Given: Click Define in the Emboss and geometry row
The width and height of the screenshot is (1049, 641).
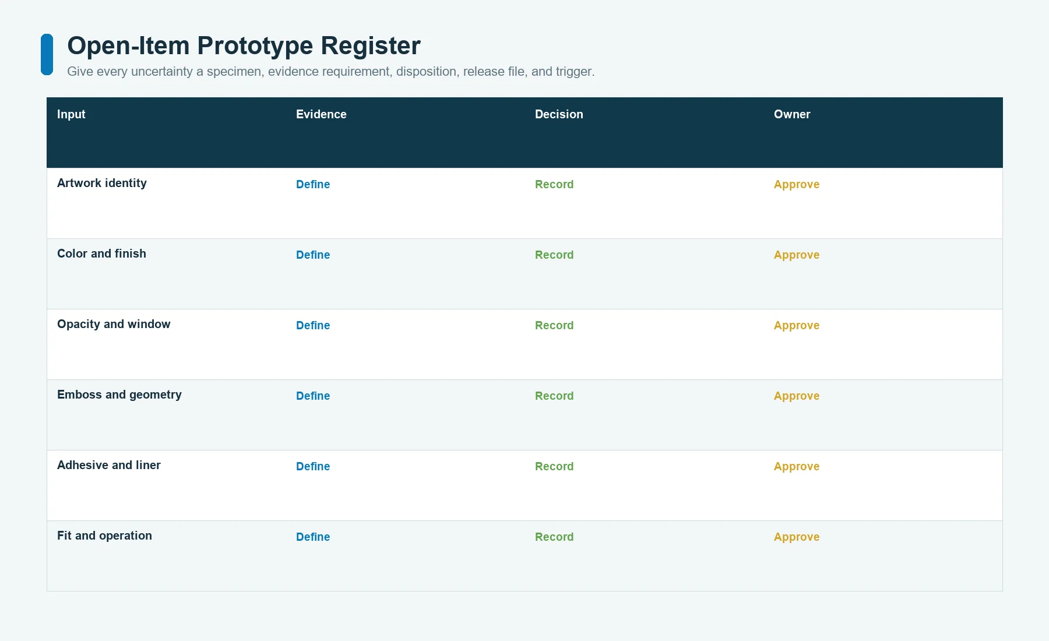Looking at the screenshot, I should pos(313,396).
